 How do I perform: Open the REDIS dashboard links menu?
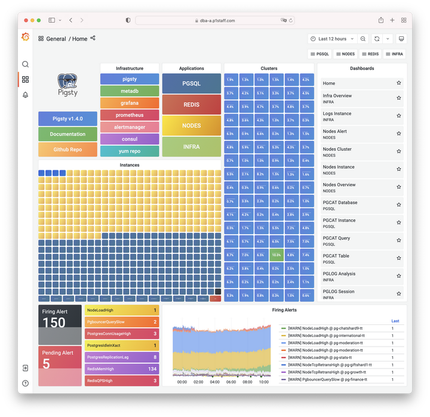click(370, 54)
